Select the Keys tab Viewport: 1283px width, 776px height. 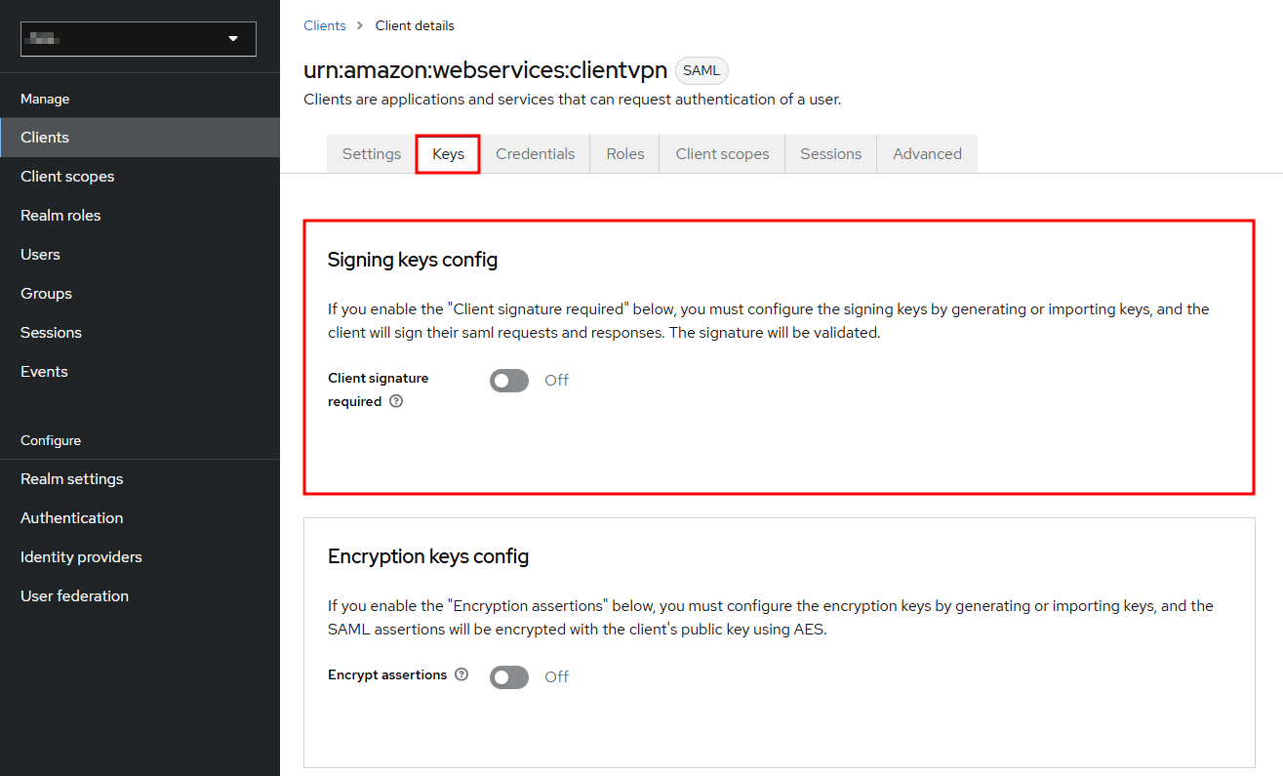[448, 154]
